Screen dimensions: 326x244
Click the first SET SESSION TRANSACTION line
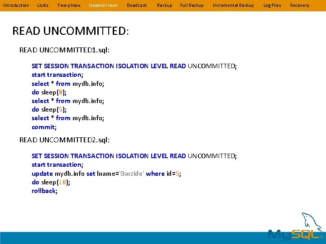134,66
